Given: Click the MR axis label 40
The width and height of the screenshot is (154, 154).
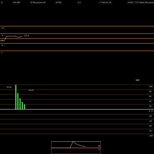Looking at the screenshot, I should pos(150,101).
